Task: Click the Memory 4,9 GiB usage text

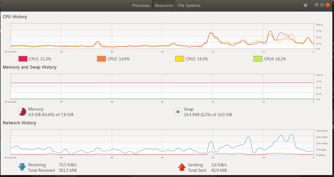Action: click(51, 114)
